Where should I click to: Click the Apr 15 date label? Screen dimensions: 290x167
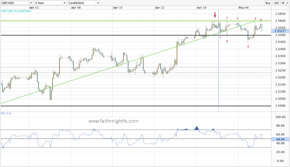[x=118, y=8]
